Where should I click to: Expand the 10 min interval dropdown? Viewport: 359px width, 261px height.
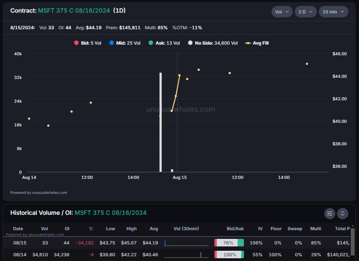coord(333,12)
